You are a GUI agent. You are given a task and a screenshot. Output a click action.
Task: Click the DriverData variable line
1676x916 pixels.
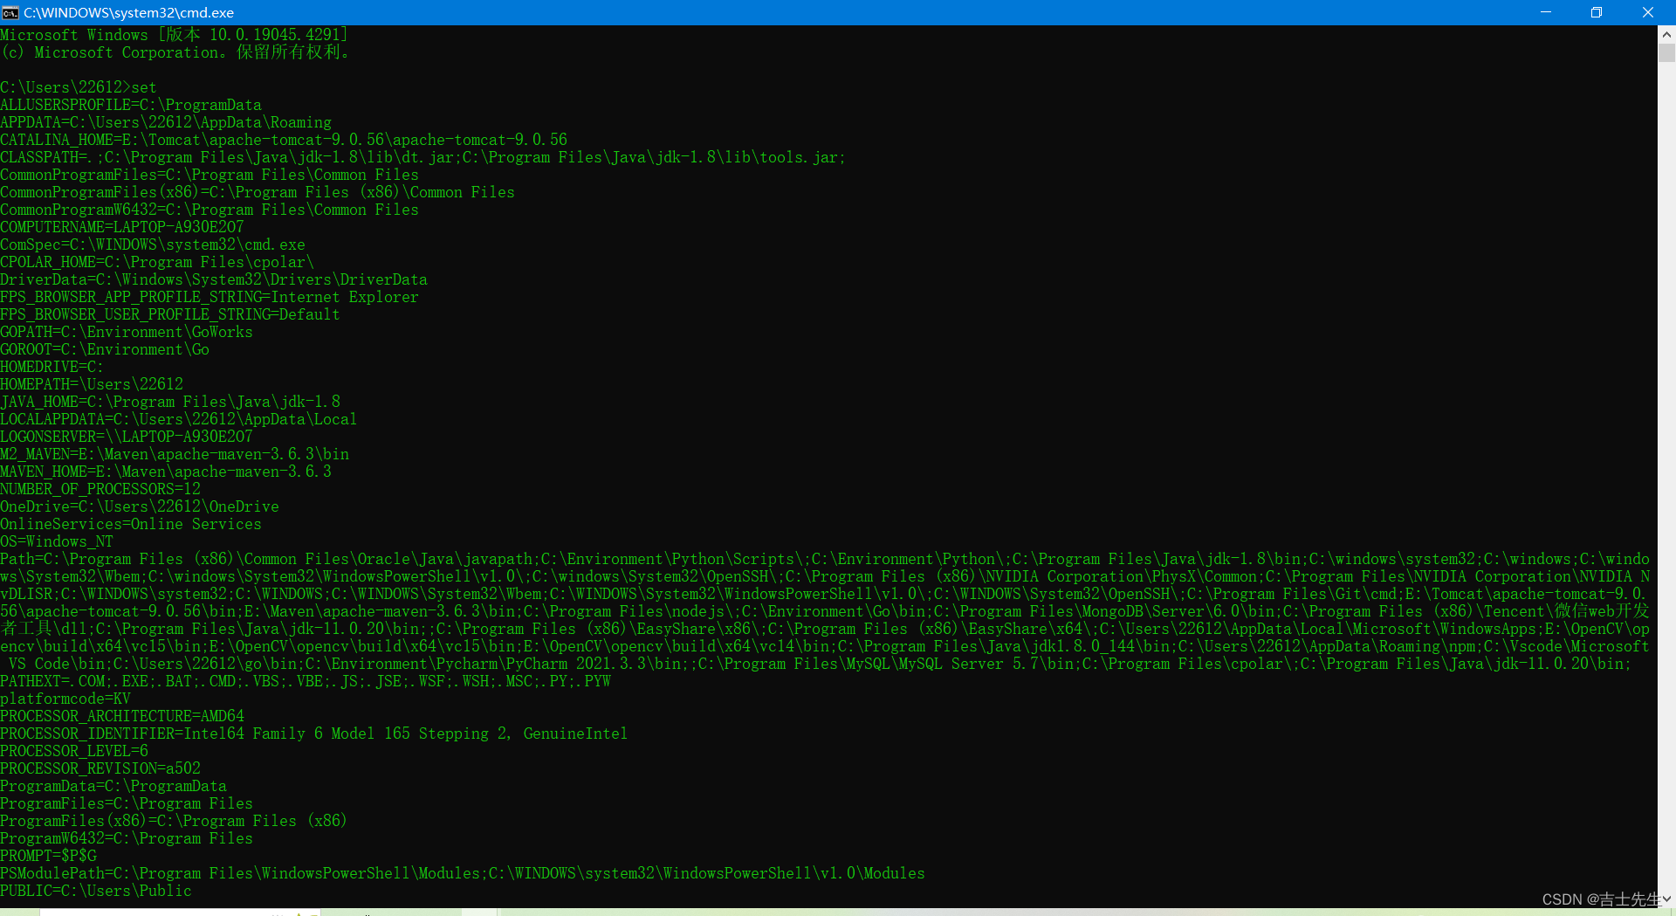click(214, 279)
